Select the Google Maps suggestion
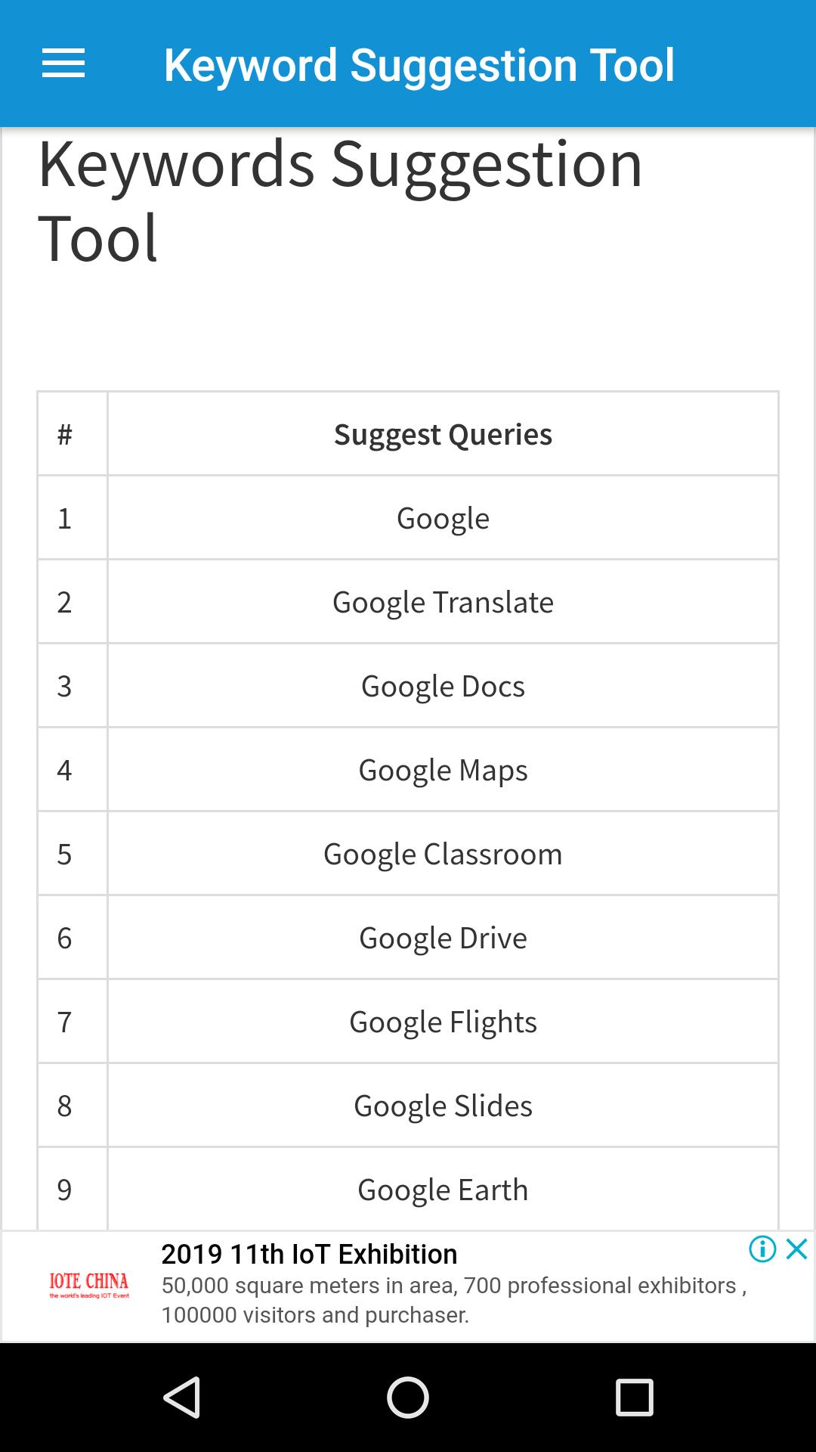The width and height of the screenshot is (816, 1452). [443, 770]
